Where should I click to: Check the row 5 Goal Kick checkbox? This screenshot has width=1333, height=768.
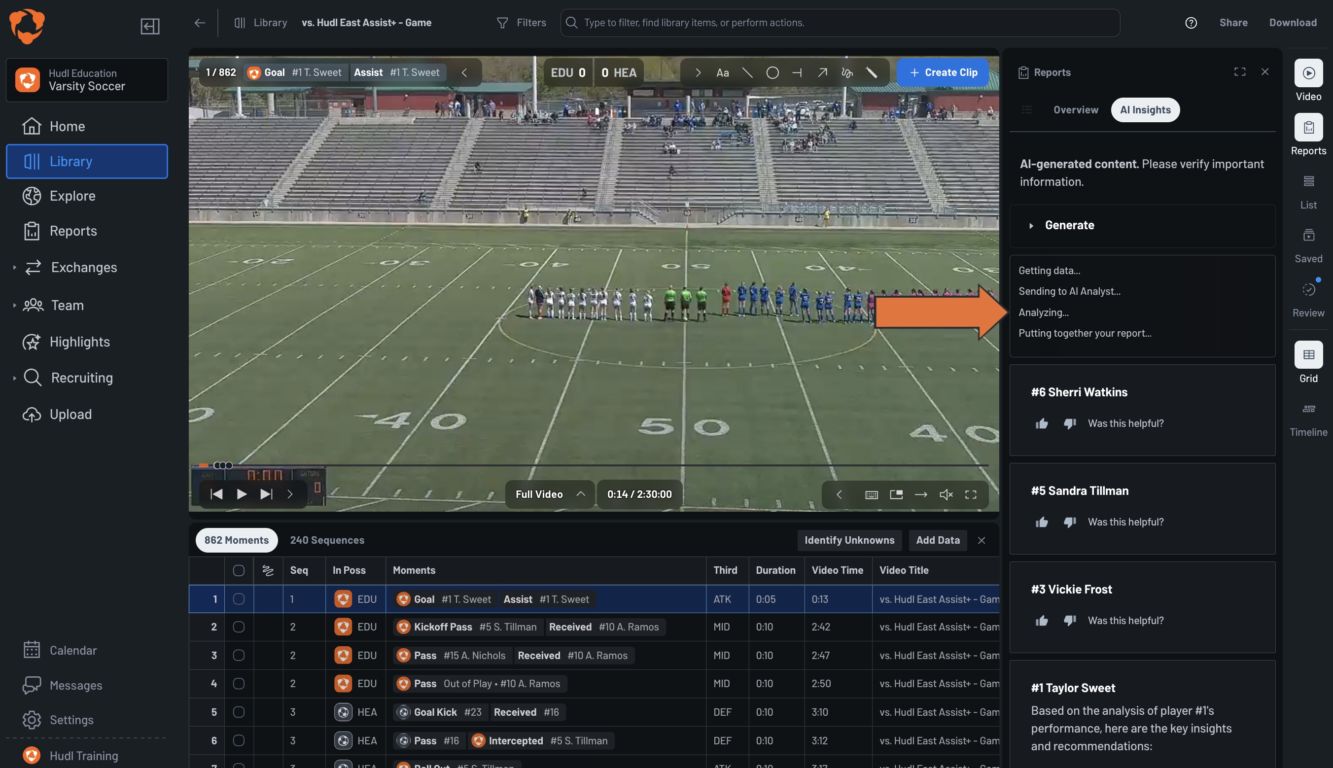click(239, 712)
